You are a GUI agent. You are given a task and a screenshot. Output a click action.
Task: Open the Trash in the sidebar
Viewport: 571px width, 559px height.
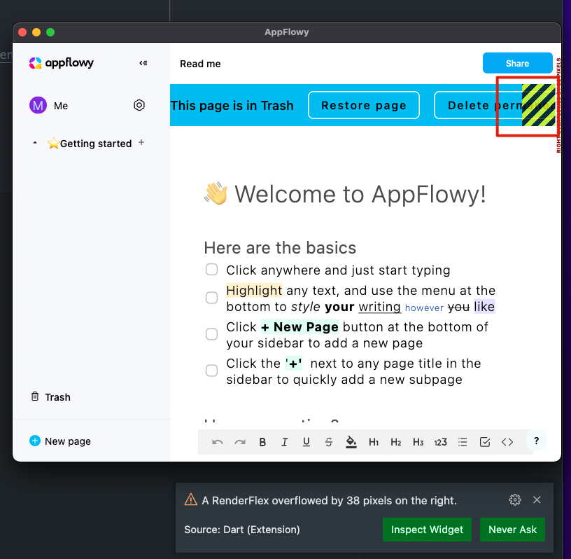click(x=50, y=396)
